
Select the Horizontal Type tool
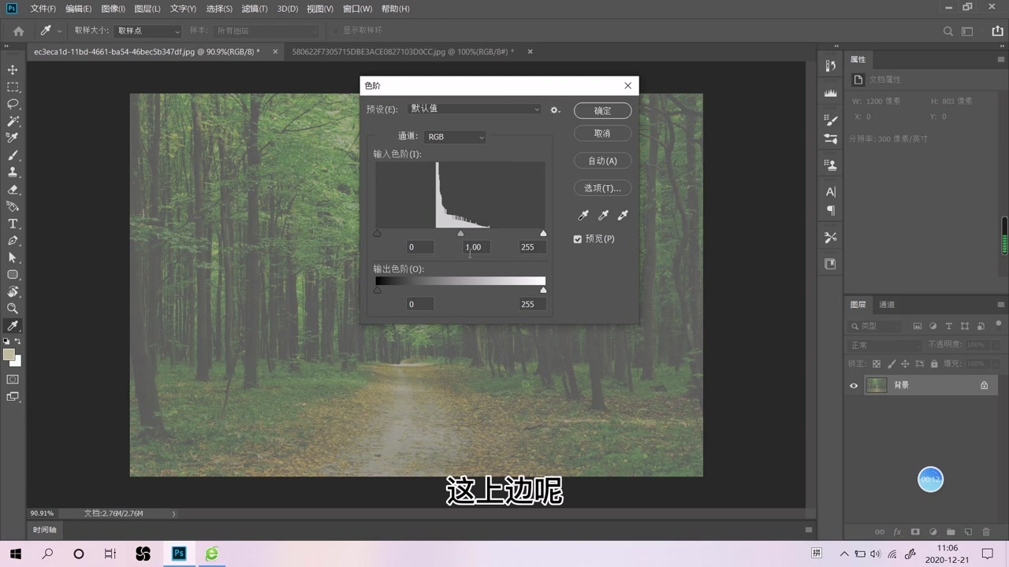13,224
